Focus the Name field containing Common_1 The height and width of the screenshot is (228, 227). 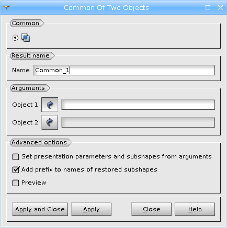124,70
